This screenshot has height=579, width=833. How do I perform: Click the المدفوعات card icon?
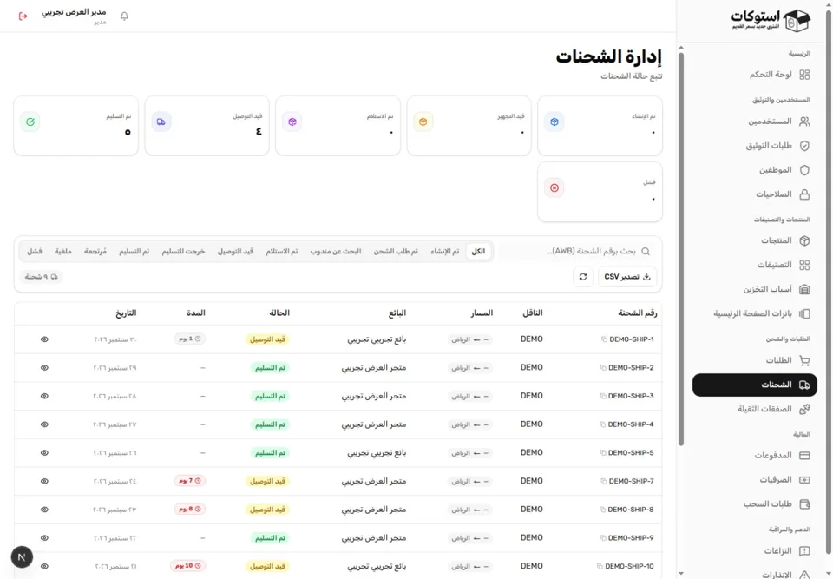click(x=804, y=456)
